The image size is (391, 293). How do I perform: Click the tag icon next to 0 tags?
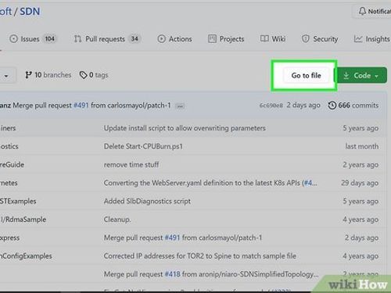tap(83, 75)
